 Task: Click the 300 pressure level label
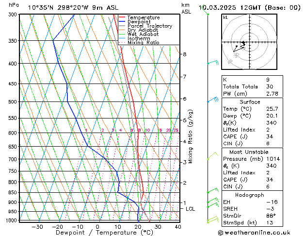14,15
